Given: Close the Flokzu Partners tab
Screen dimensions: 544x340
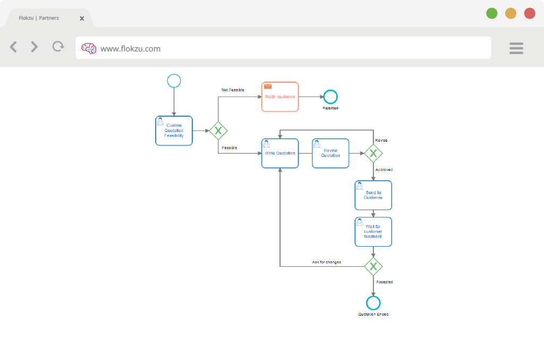Looking at the screenshot, I should [82, 19].
